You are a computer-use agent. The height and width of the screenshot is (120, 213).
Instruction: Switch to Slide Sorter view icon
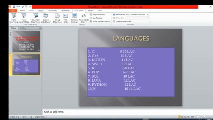coord(182,117)
